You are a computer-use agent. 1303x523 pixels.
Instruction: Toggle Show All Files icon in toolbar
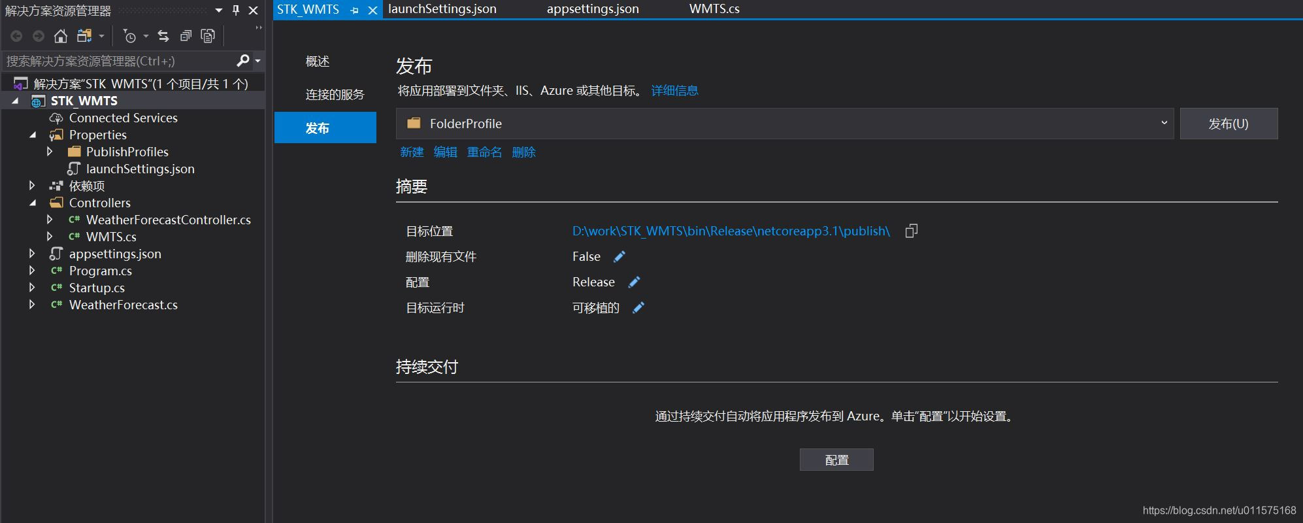pos(208,36)
